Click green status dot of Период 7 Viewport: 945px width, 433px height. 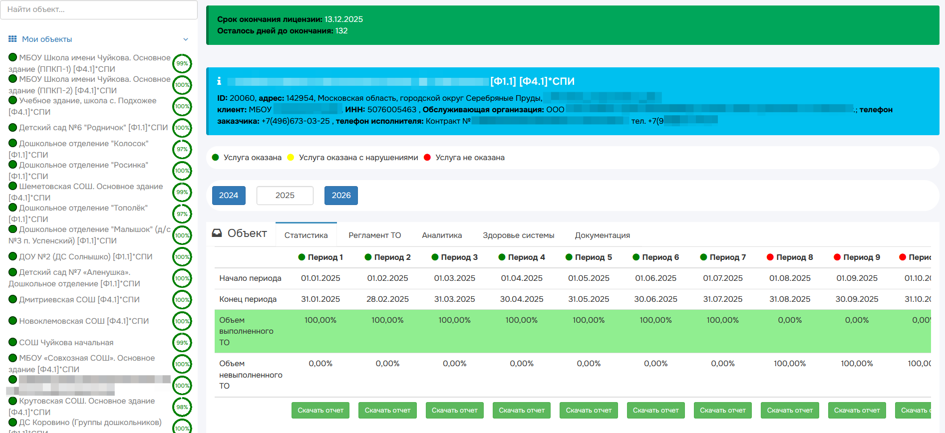tap(703, 257)
